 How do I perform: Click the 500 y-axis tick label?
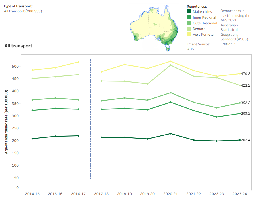[x=15, y=67]
